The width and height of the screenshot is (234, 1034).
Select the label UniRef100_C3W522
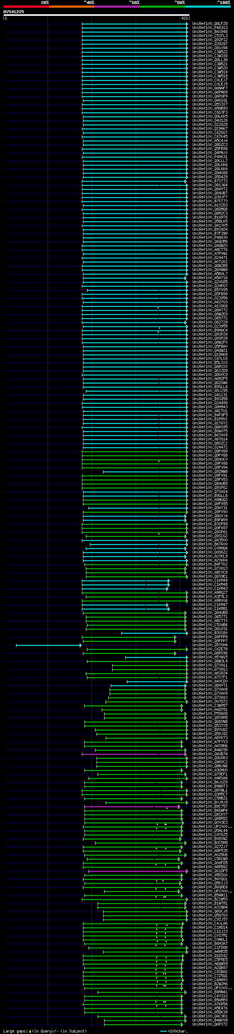[x=210, y=52]
